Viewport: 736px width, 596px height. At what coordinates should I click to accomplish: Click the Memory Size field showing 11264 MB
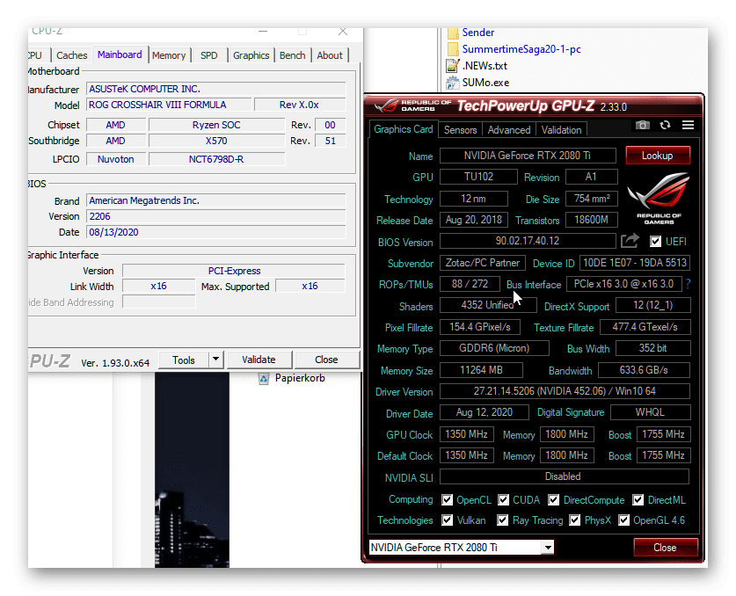481,370
